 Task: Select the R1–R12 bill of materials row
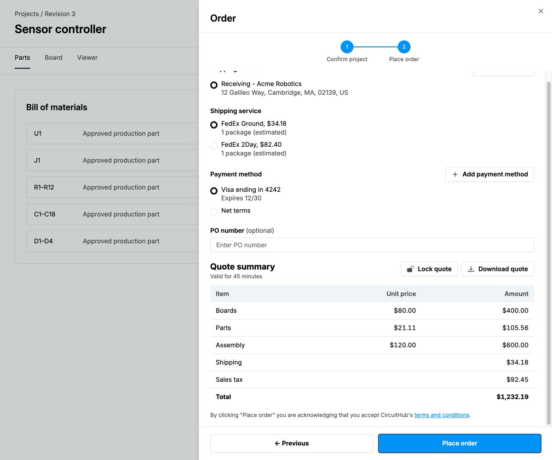click(113, 187)
